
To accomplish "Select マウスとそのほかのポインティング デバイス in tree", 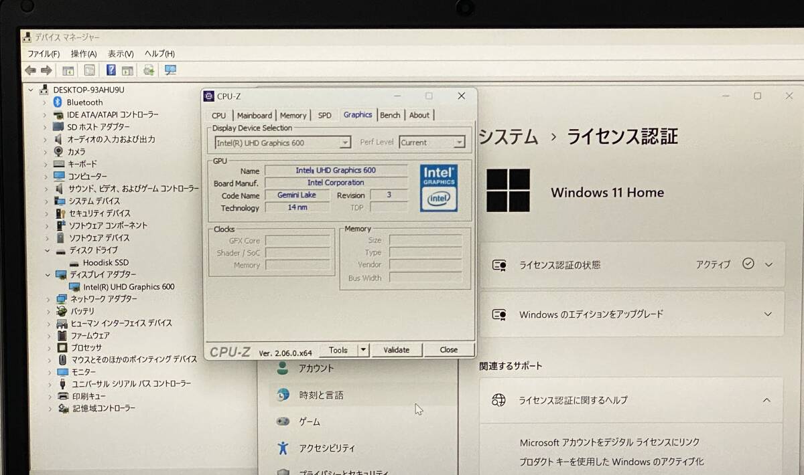I will coord(135,360).
